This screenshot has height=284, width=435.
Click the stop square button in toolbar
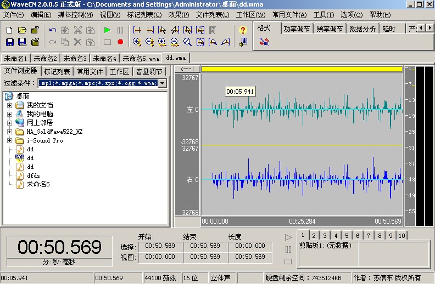pyautogui.click(x=107, y=42)
